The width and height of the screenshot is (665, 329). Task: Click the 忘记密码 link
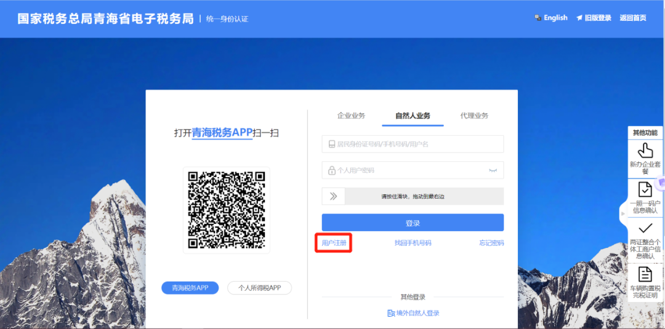491,243
